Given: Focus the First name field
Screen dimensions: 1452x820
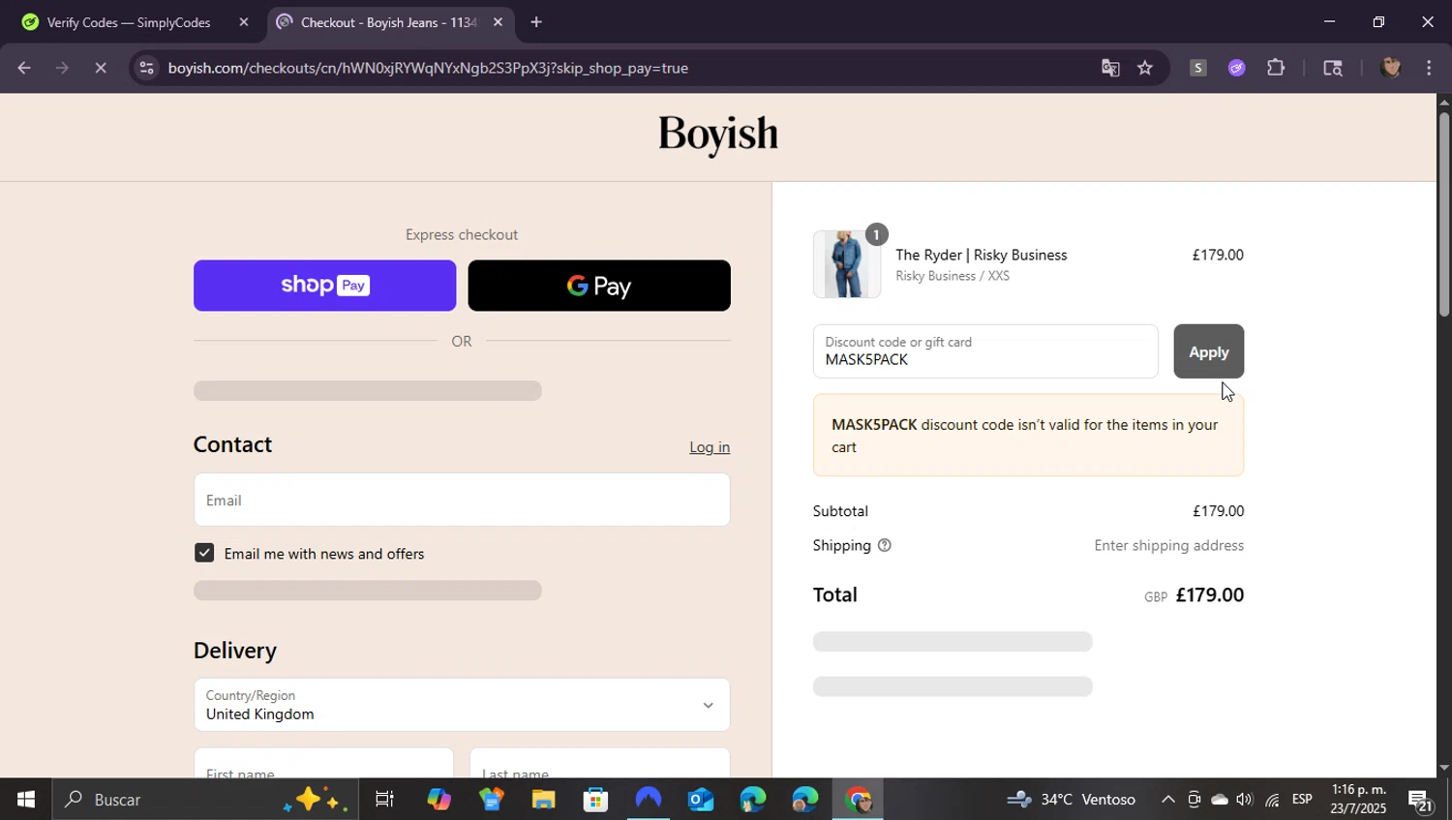Looking at the screenshot, I should (323, 764).
